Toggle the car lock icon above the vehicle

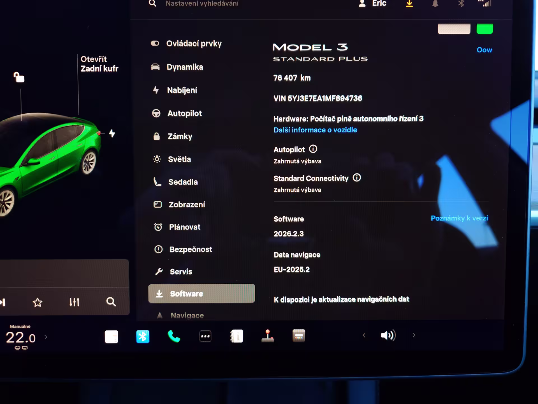19,77
